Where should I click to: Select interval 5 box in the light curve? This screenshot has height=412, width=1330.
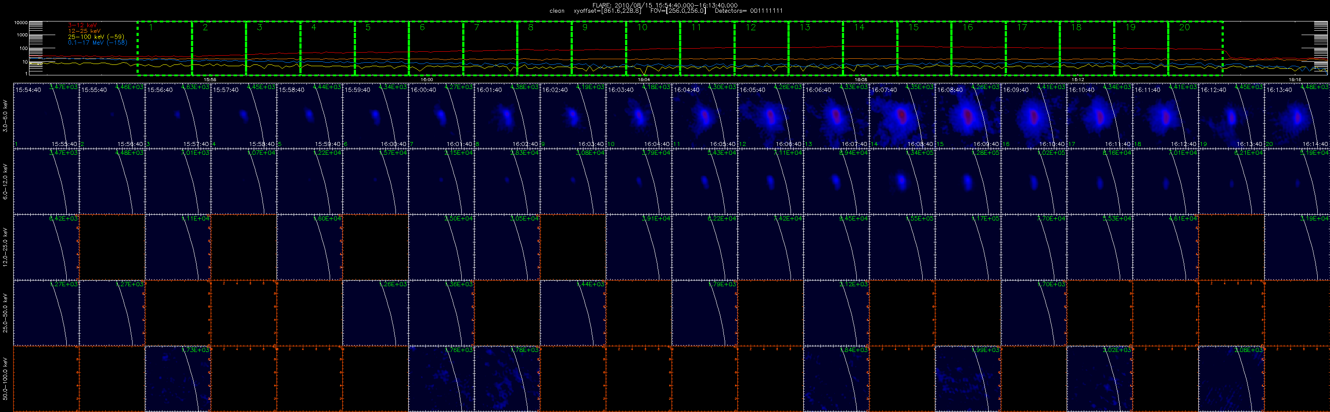[x=381, y=49]
